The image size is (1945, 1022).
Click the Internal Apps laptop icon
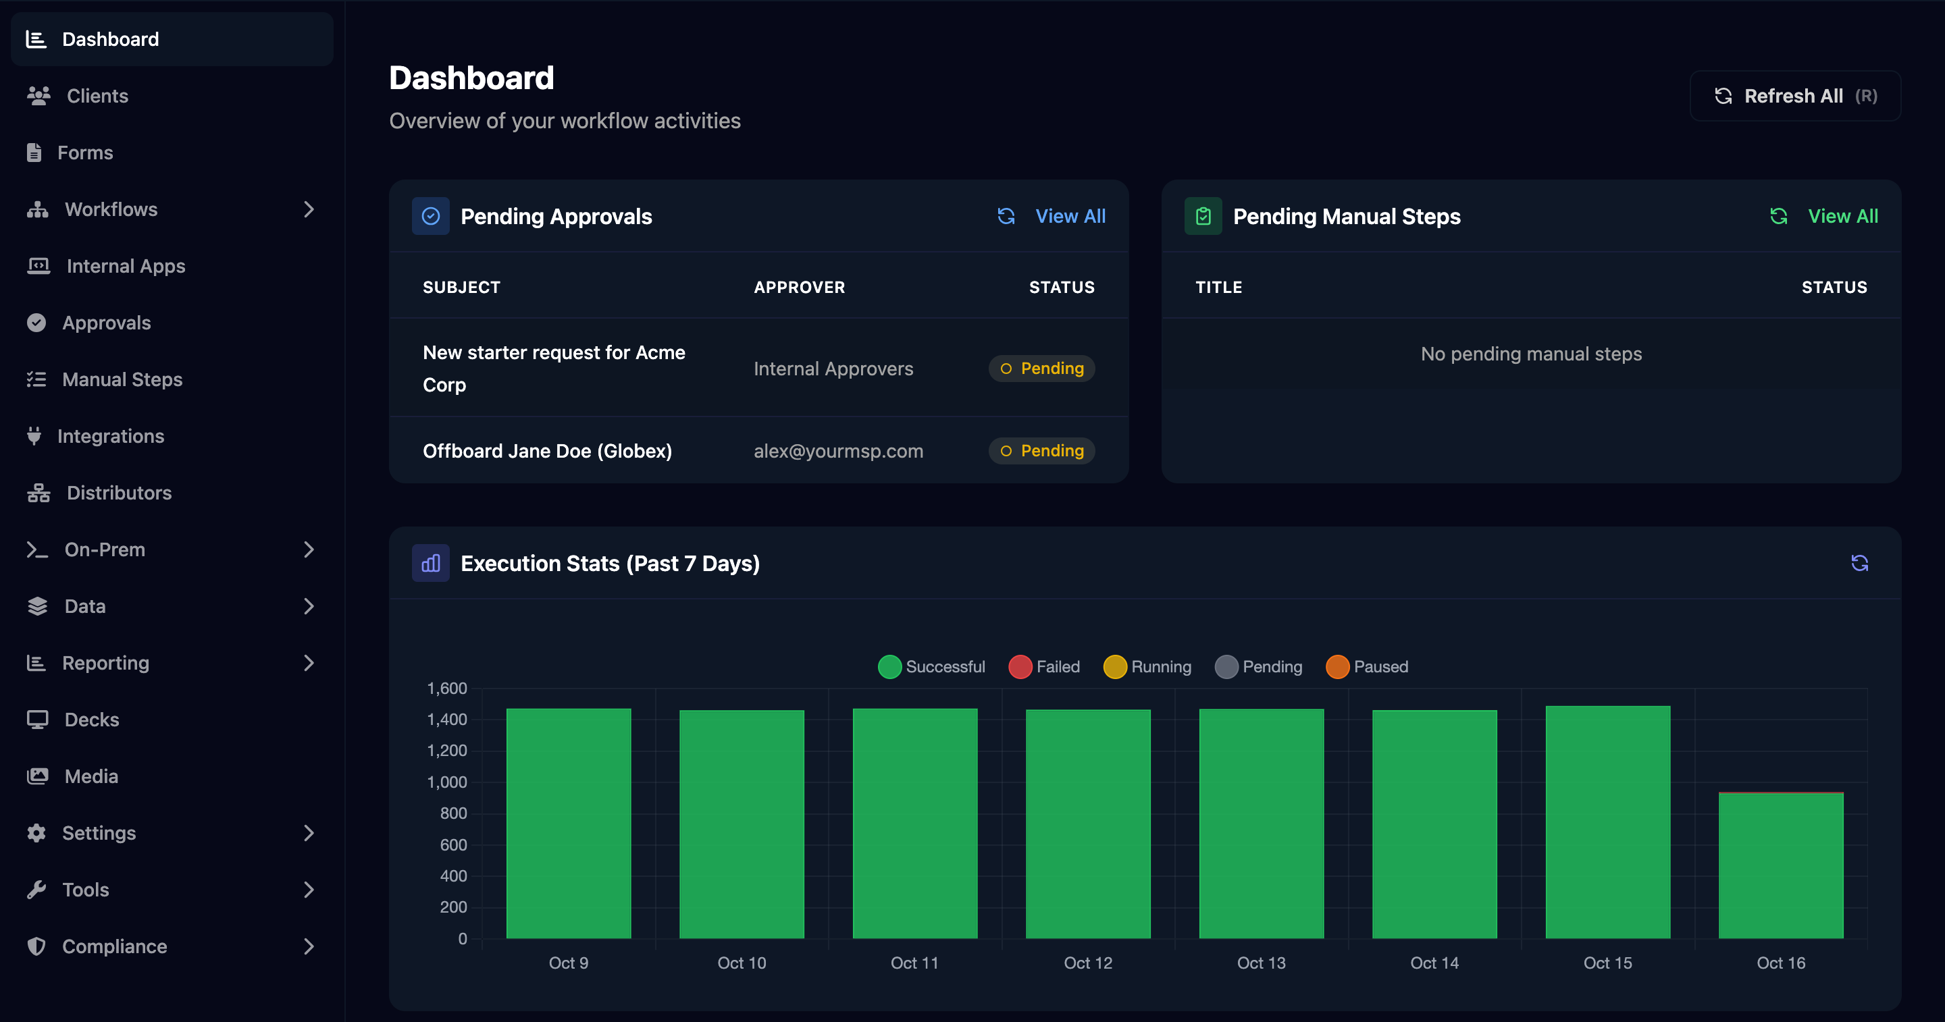[38, 266]
